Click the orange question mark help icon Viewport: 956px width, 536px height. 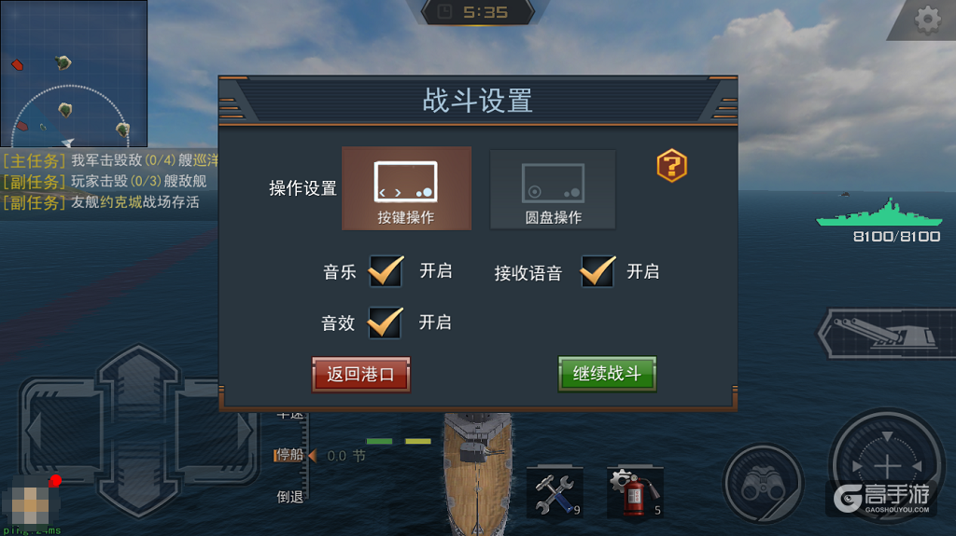(x=672, y=165)
